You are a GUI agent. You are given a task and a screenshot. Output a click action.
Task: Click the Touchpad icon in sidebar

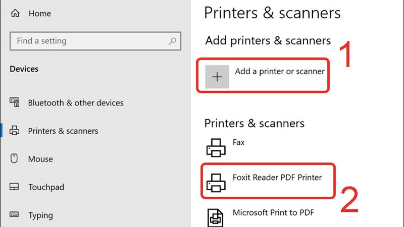[15, 187]
